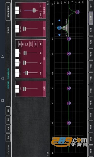Tap the connection status button (未连接)

click(8, 12)
